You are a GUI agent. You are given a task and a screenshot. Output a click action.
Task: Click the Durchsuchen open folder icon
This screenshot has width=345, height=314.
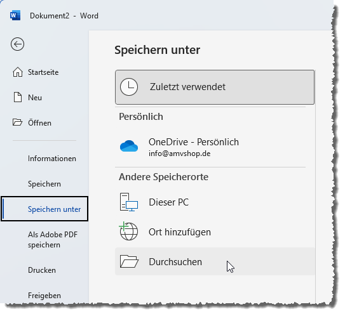coord(129,261)
